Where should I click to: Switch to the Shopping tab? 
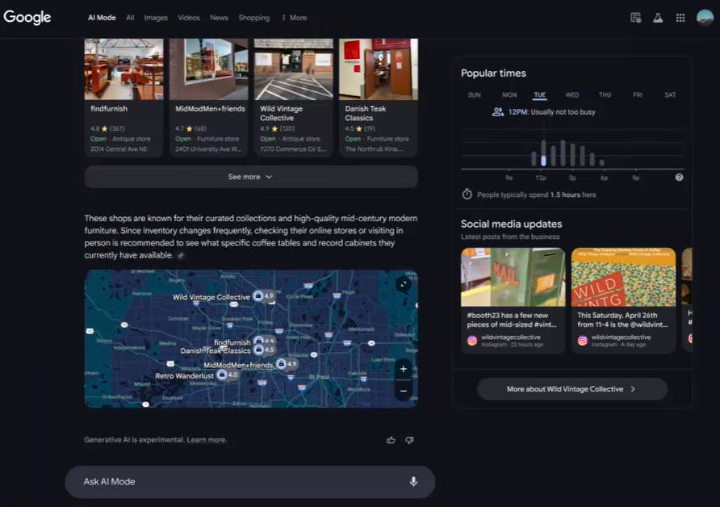(x=254, y=18)
